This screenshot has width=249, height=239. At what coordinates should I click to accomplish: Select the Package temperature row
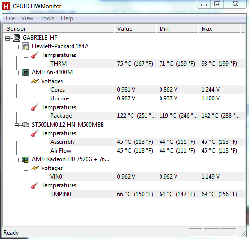(x=147, y=116)
